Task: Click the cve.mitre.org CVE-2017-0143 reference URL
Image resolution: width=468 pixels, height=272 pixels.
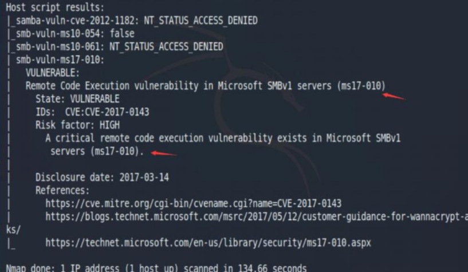Action: [x=194, y=203]
